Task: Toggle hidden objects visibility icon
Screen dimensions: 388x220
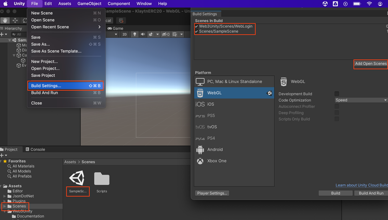Action: 166,34
